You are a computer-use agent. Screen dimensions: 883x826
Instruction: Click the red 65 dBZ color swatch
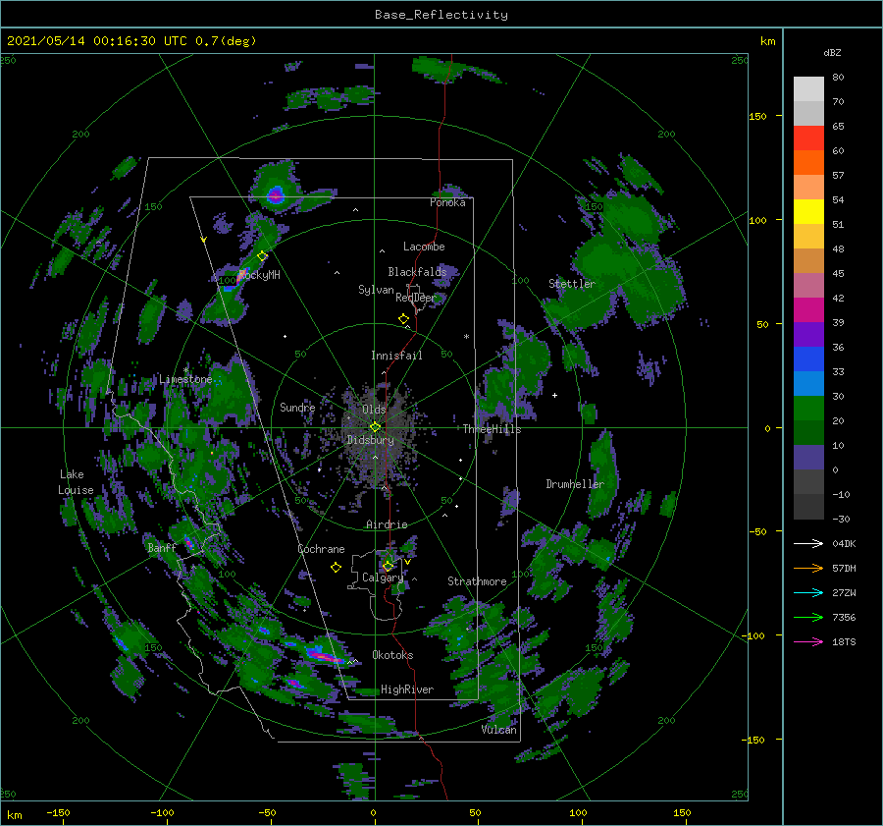(808, 138)
